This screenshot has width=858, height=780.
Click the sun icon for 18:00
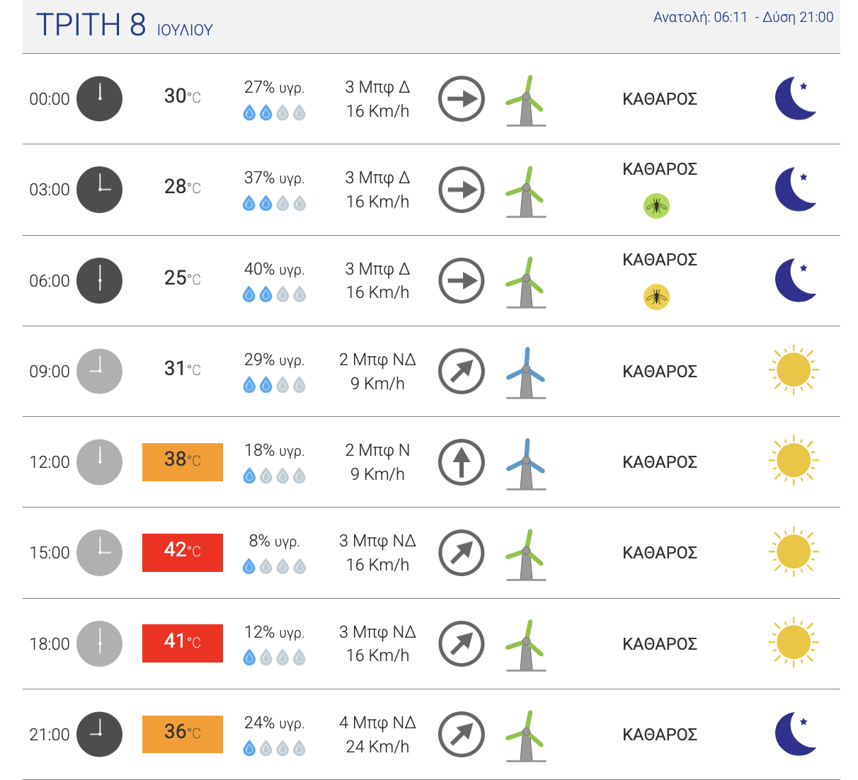(793, 643)
